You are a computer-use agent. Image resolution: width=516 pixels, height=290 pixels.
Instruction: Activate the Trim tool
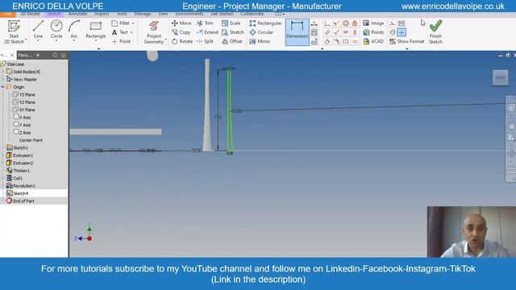click(205, 23)
